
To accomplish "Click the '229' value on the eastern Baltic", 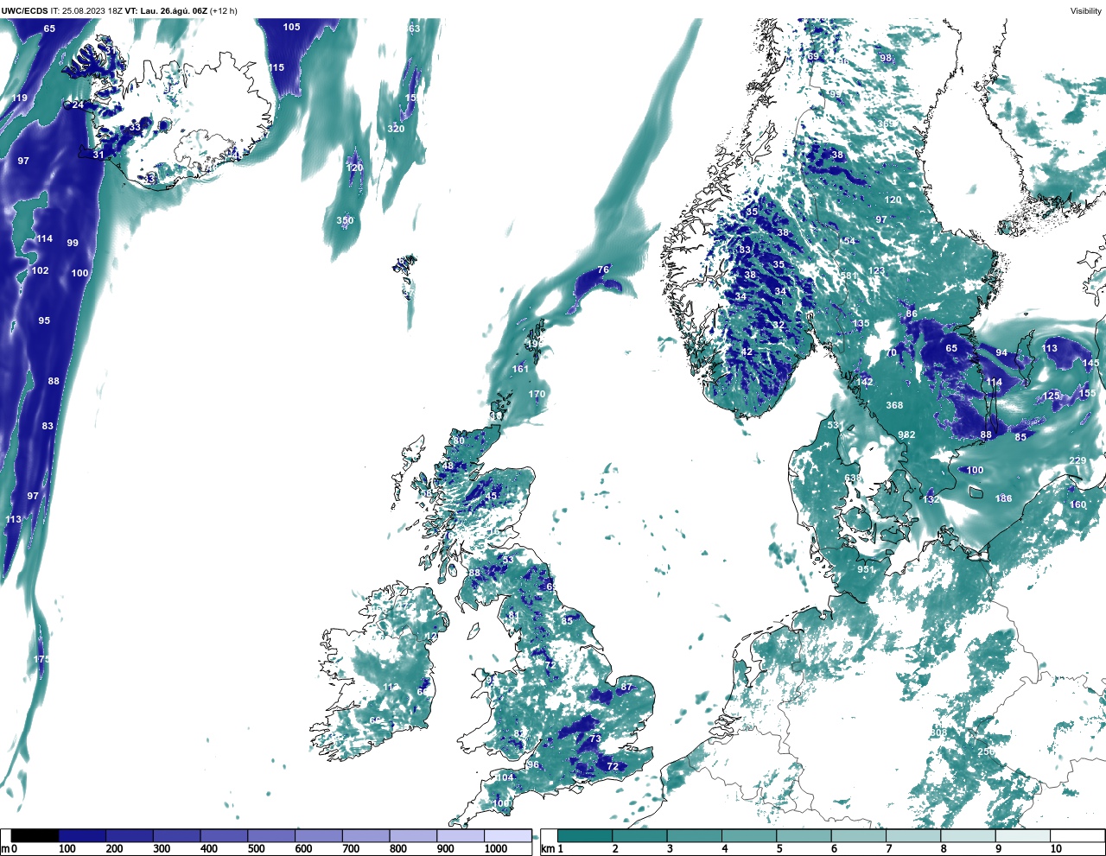I will click(x=1077, y=460).
